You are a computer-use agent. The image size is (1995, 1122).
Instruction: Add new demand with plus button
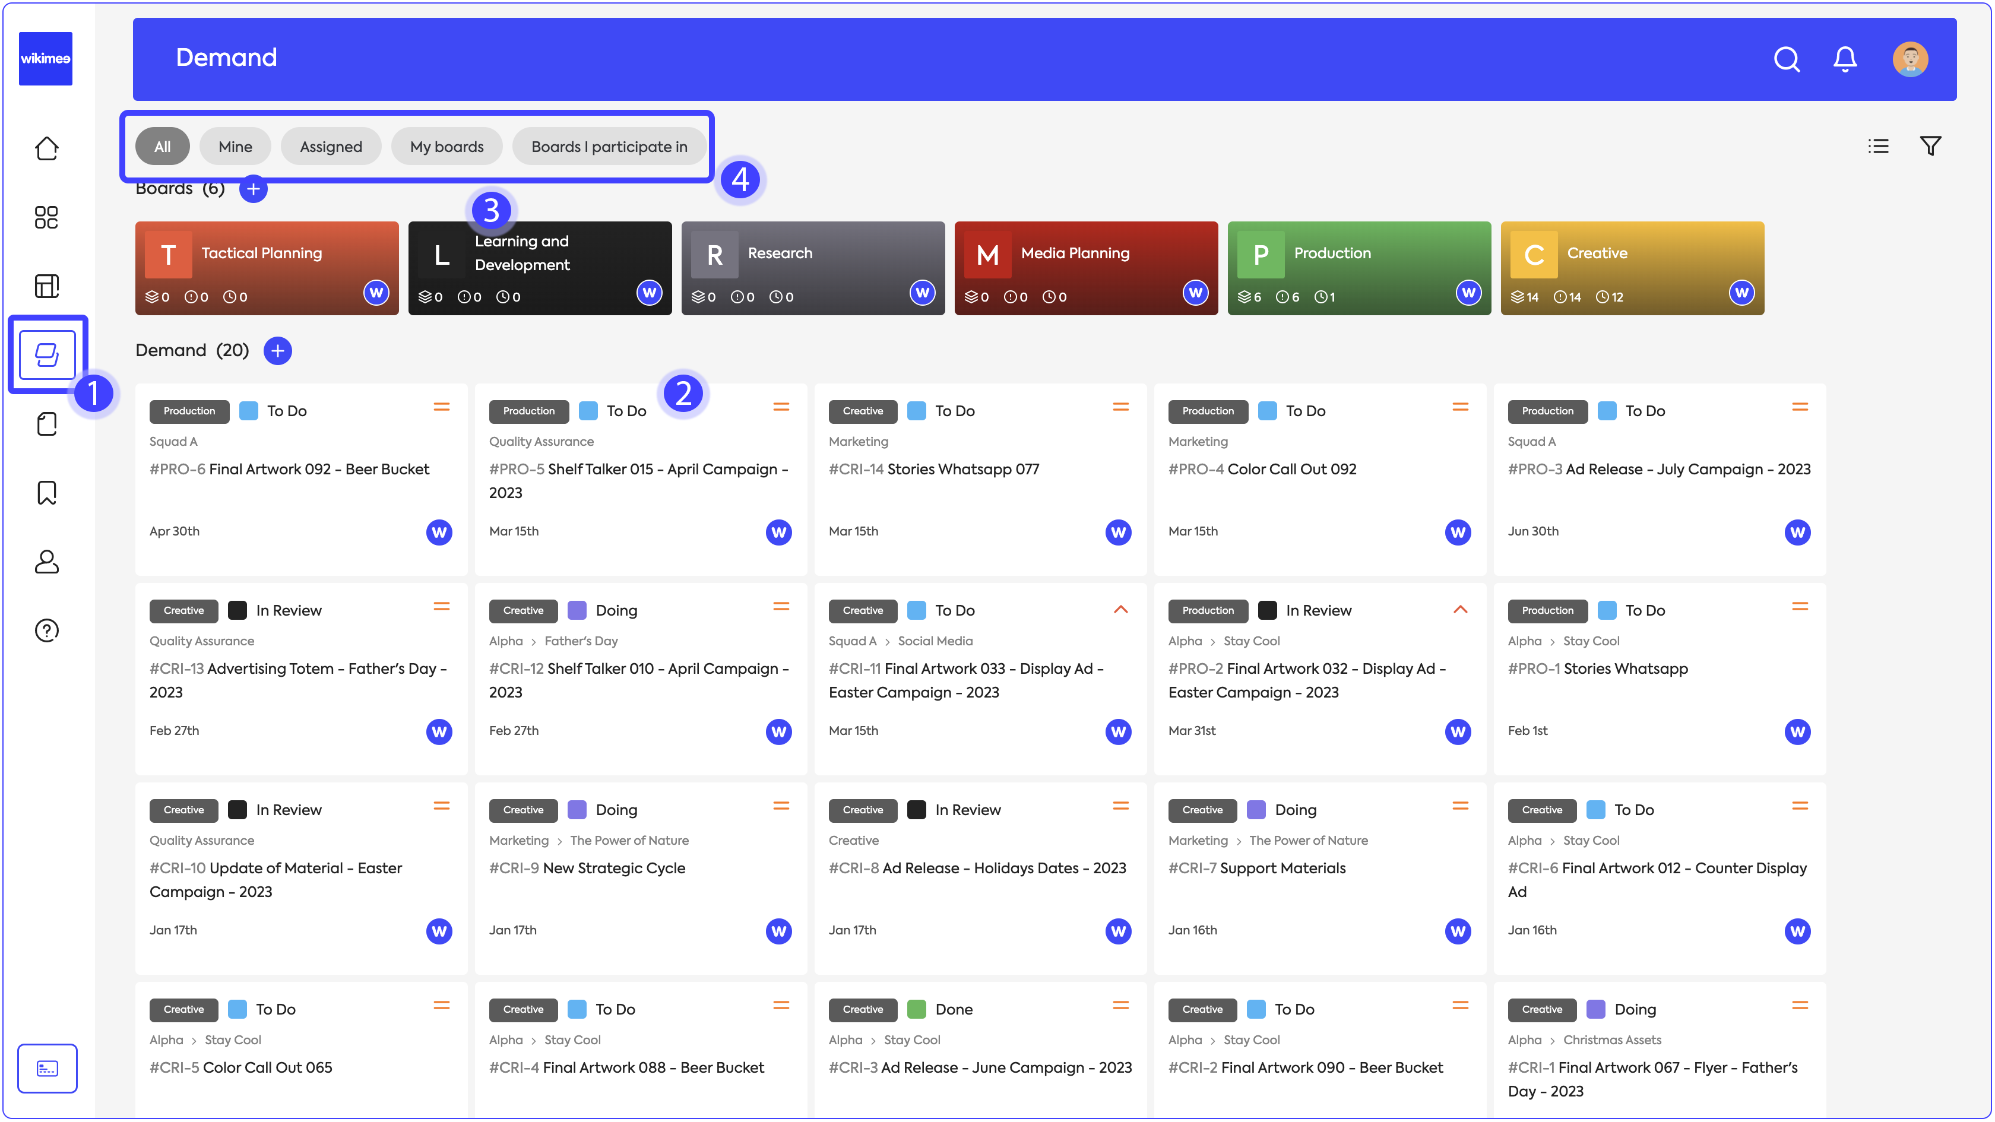point(277,351)
